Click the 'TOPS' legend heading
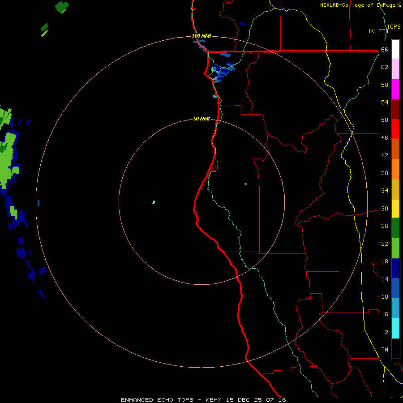 click(394, 27)
